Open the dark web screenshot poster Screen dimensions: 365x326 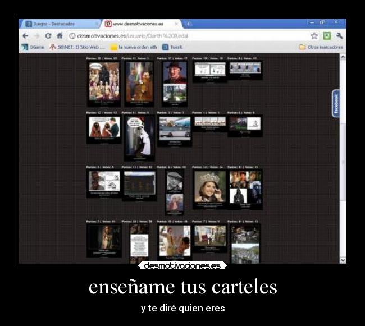click(x=139, y=185)
